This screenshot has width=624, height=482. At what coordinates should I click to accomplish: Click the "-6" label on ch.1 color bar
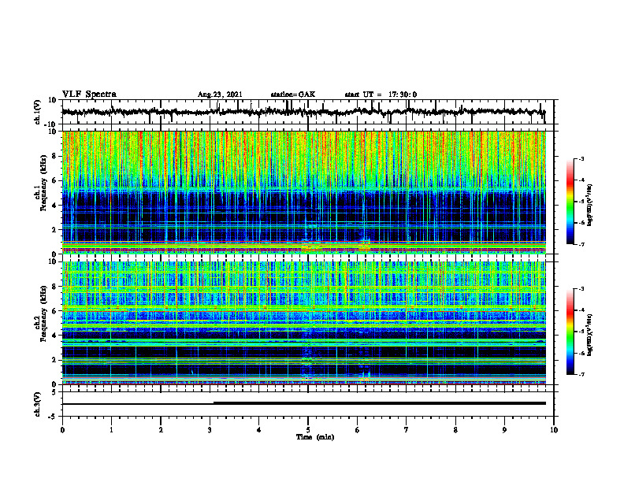(x=581, y=223)
